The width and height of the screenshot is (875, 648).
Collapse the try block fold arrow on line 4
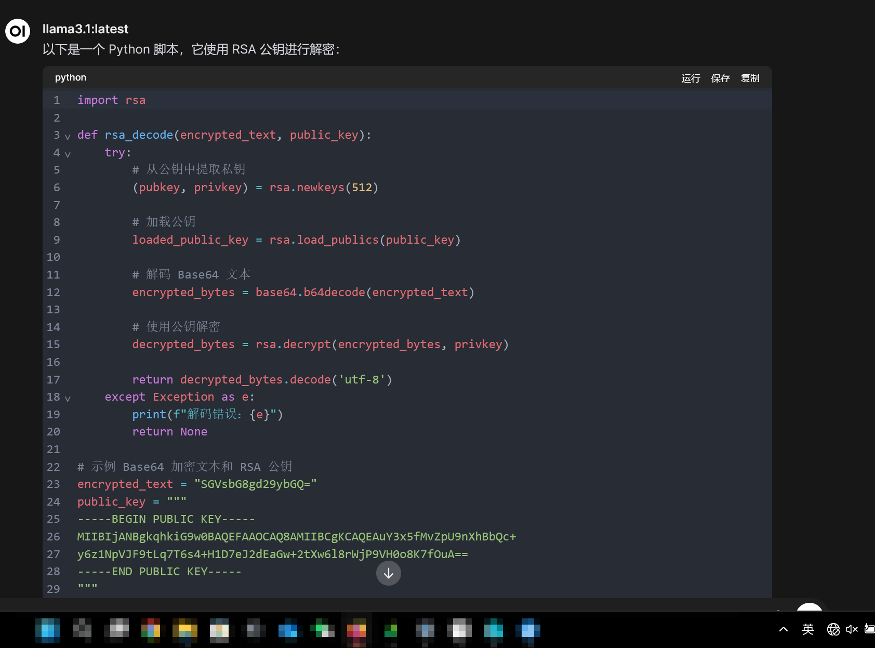(x=68, y=154)
